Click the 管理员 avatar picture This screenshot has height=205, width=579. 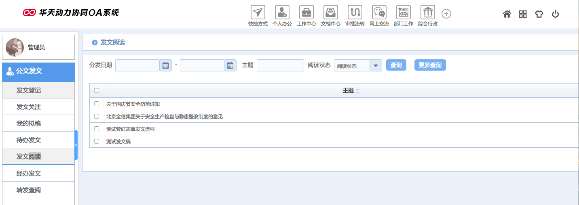15,47
